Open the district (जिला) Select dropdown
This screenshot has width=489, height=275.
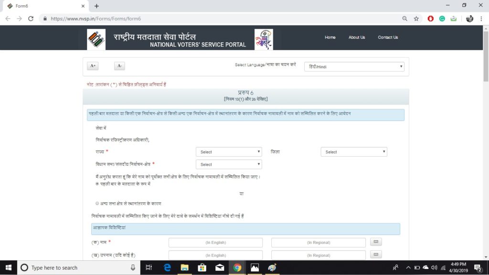(x=354, y=152)
